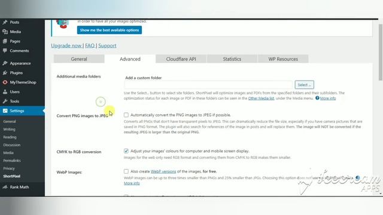Viewport: 383px width, 215px height.
Task: Click the WebP Images label
Action: click(x=69, y=172)
